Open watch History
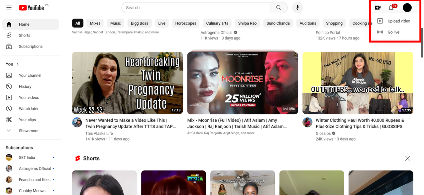424x195 pixels. click(31, 86)
